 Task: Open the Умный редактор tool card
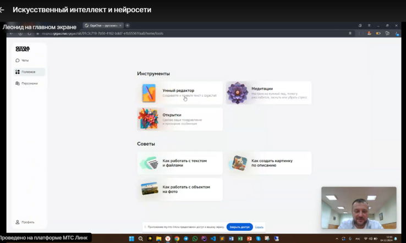click(180, 93)
